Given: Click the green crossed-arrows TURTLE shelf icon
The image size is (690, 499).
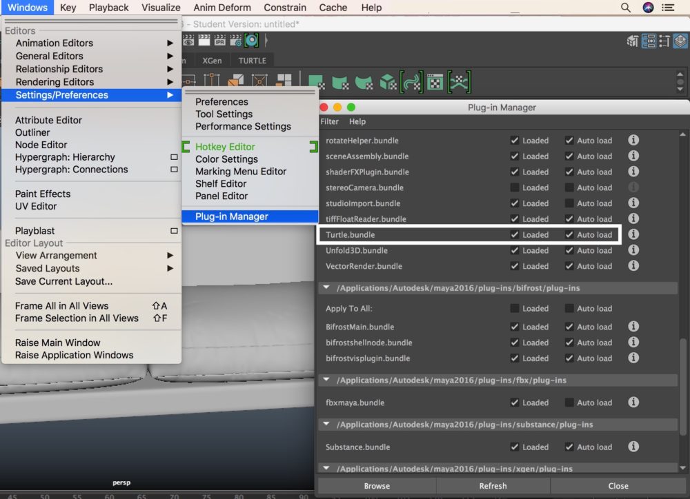Looking at the screenshot, I should tap(459, 82).
